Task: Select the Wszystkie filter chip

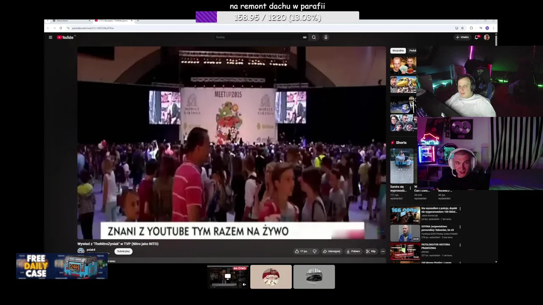Action: 398,50
